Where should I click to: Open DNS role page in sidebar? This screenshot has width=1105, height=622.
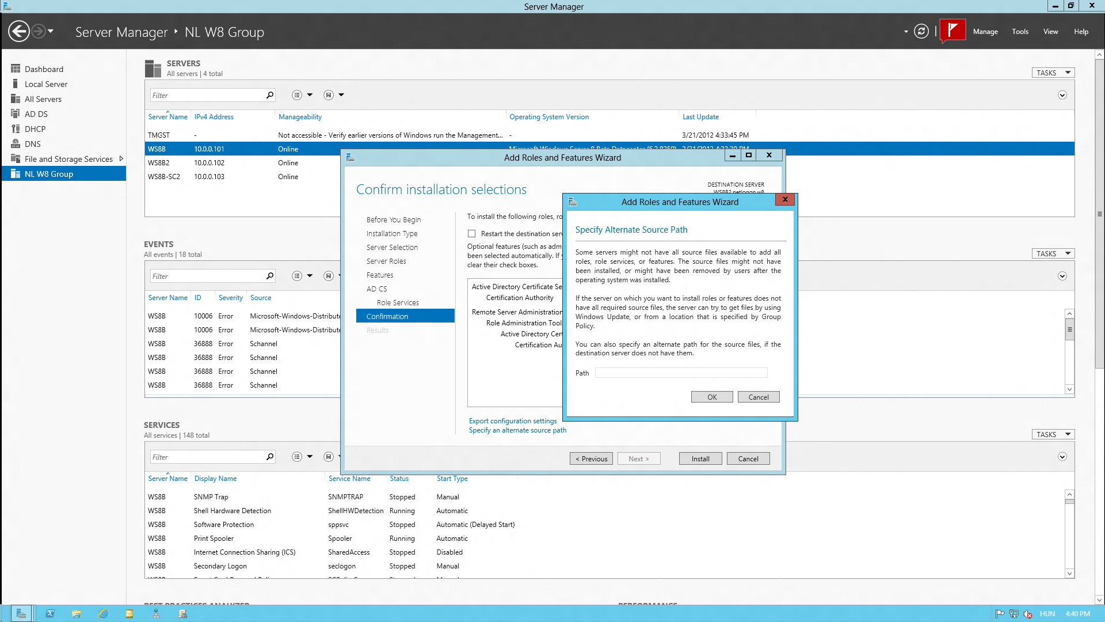33,144
